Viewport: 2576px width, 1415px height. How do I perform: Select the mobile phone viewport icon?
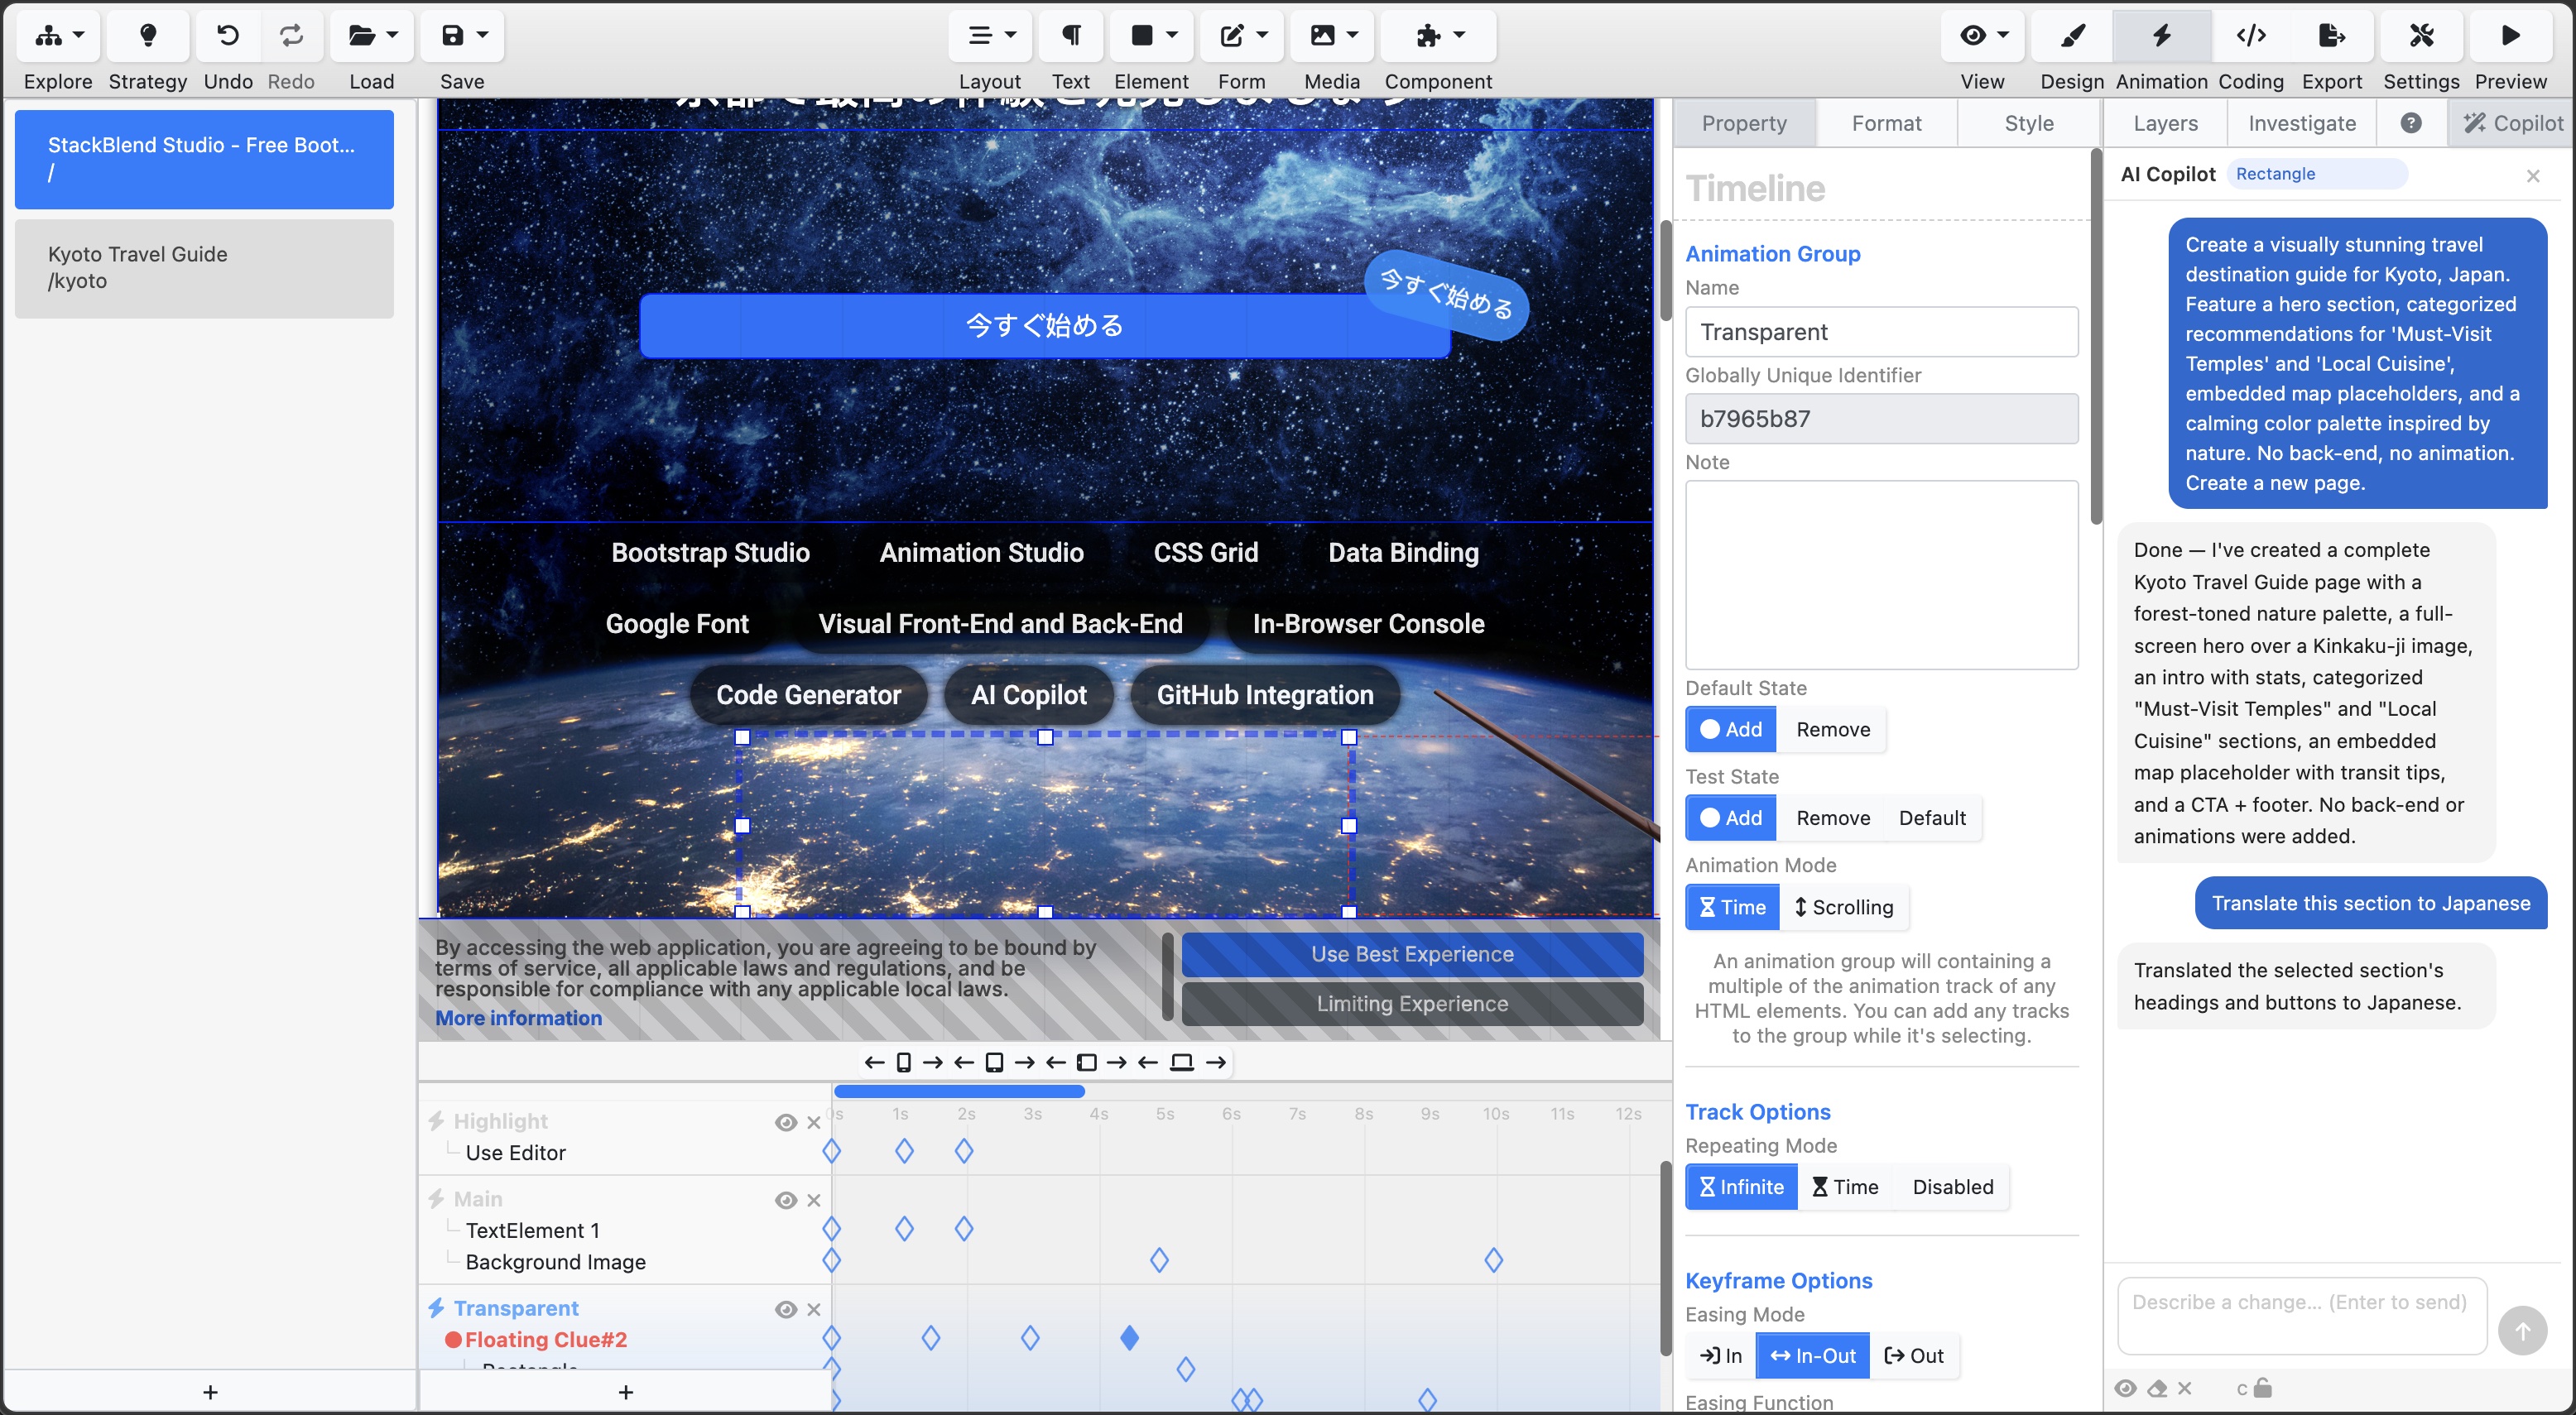tap(903, 1062)
